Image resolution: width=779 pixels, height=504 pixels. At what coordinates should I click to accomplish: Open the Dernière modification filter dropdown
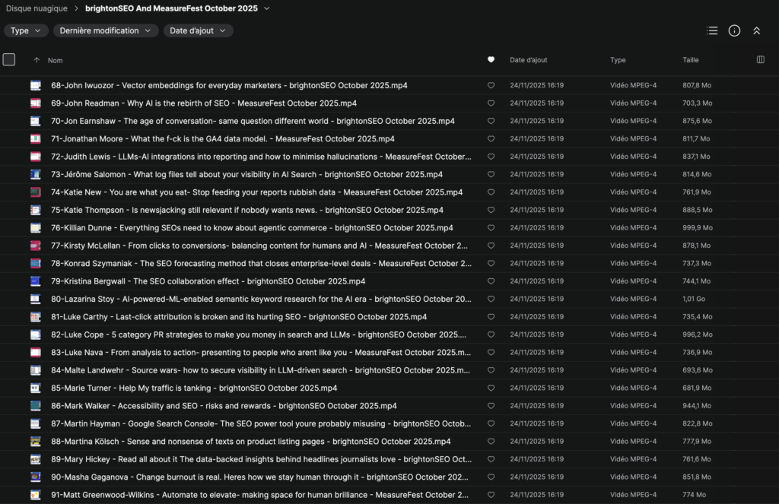tap(106, 31)
